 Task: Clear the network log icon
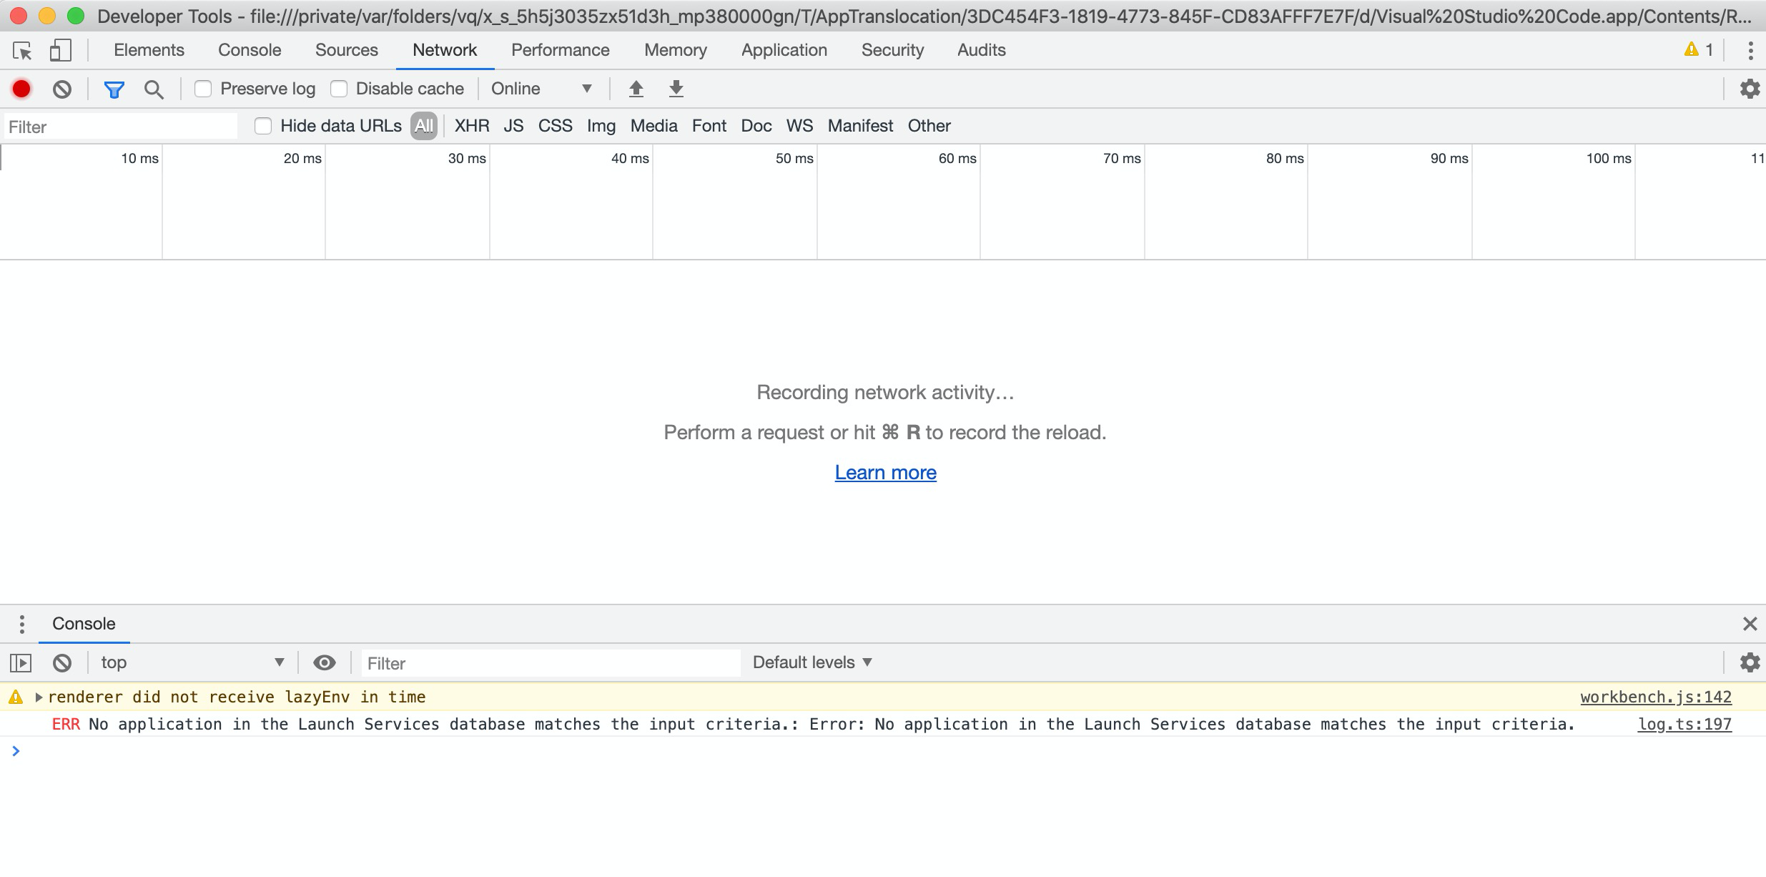point(62,89)
